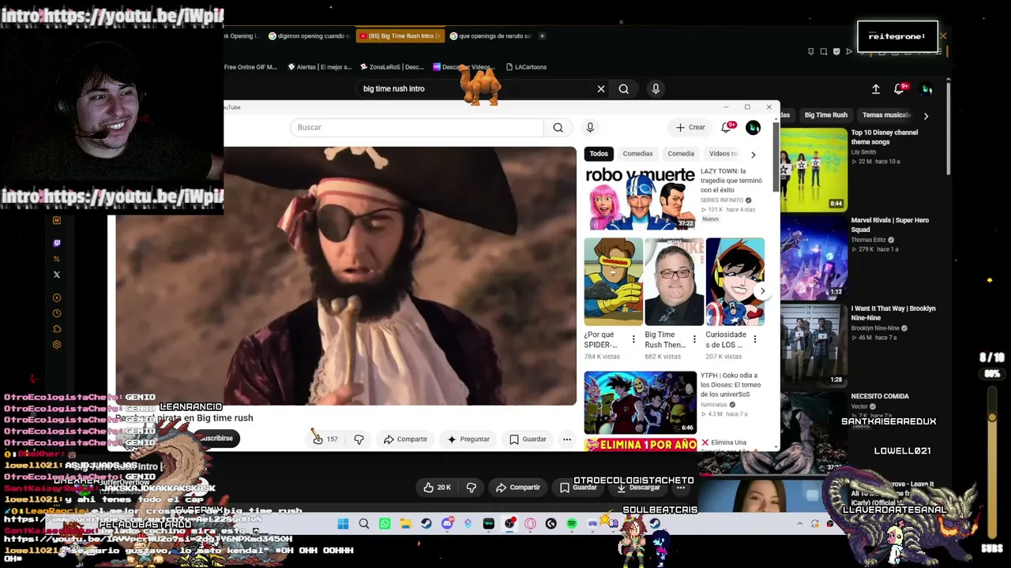Open the Windows Start menu

click(343, 524)
